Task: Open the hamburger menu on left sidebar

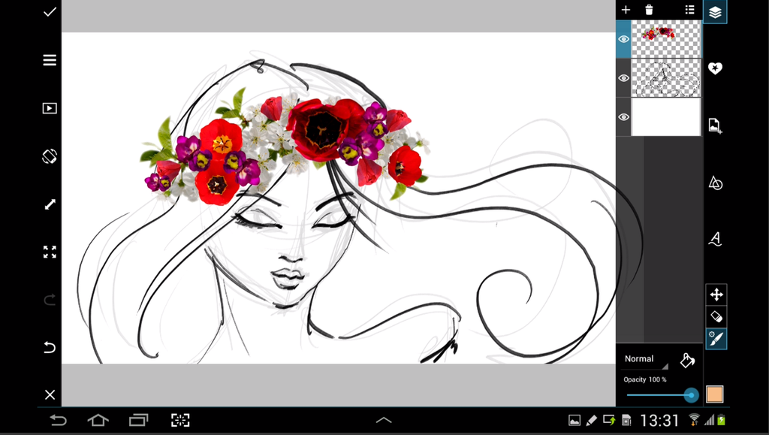Action: (x=50, y=60)
